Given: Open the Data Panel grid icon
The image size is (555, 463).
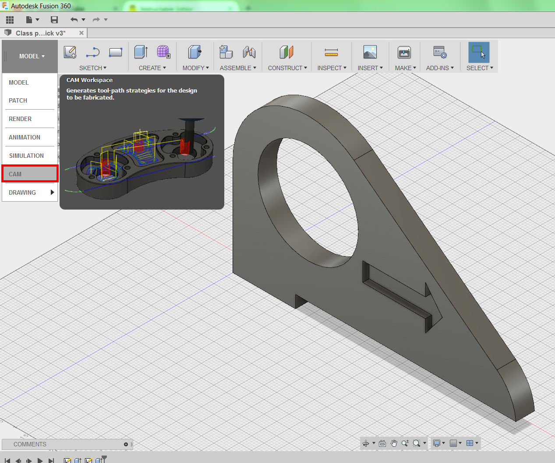Looking at the screenshot, I should click(10, 20).
